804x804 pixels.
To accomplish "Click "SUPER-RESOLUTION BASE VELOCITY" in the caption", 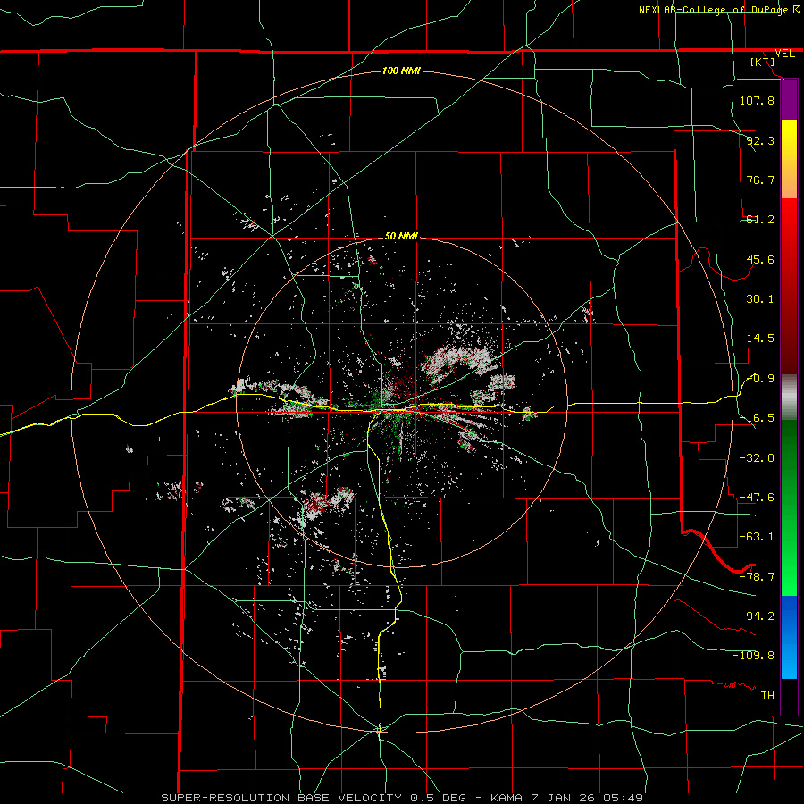I will click(281, 798).
